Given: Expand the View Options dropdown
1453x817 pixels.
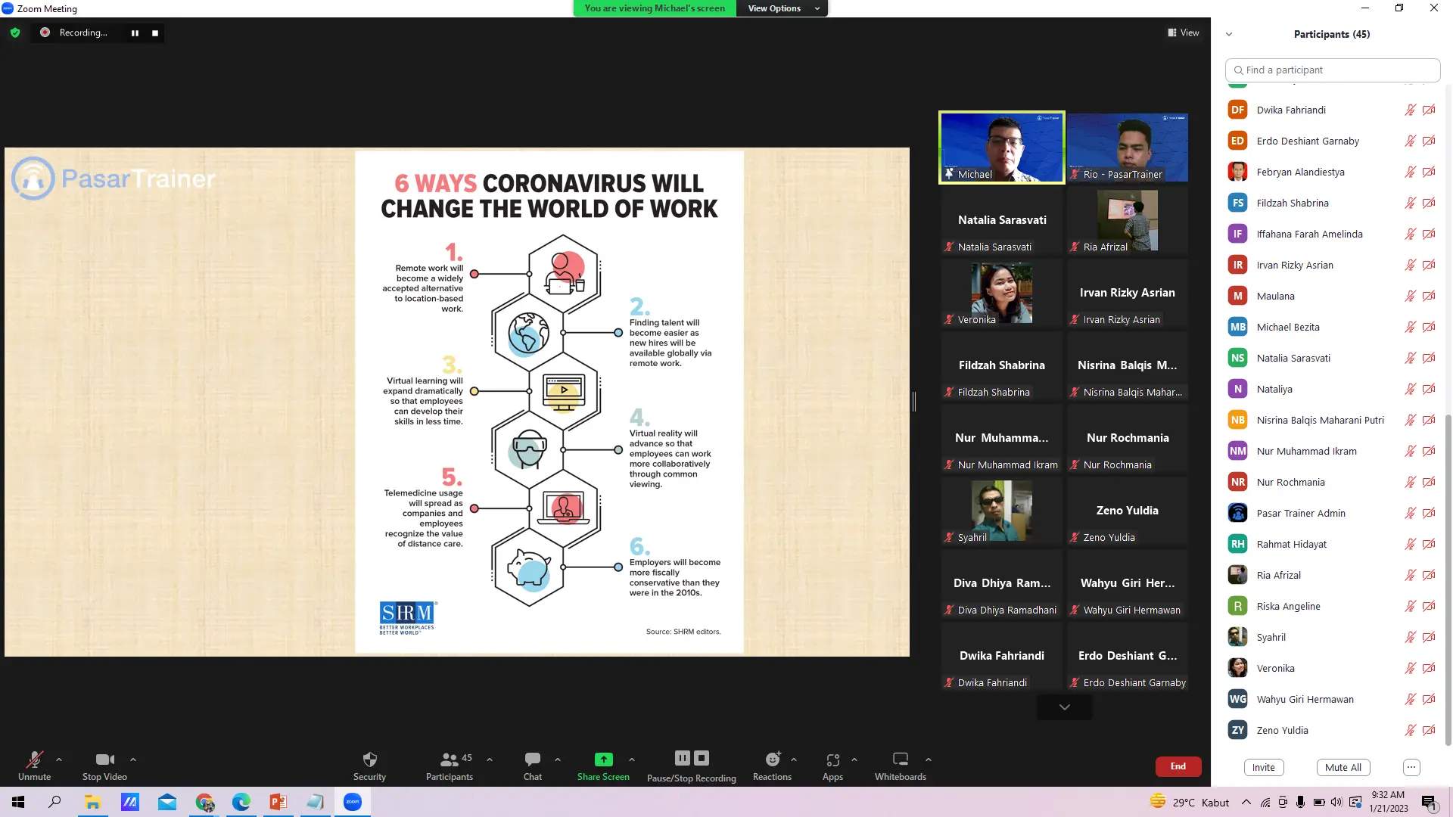Looking at the screenshot, I should click(x=782, y=8).
